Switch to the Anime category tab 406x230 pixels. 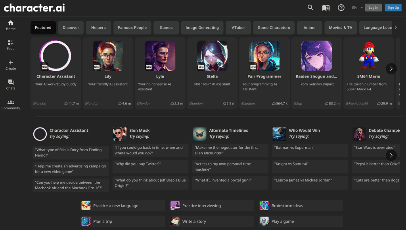click(309, 28)
